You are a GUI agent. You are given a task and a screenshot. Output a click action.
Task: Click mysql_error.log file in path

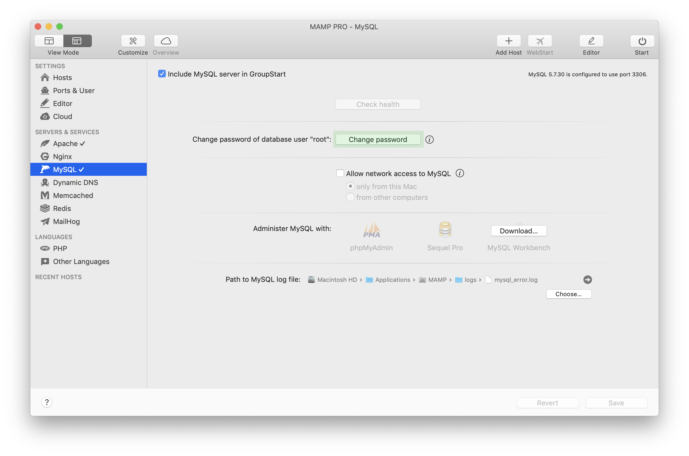512,279
